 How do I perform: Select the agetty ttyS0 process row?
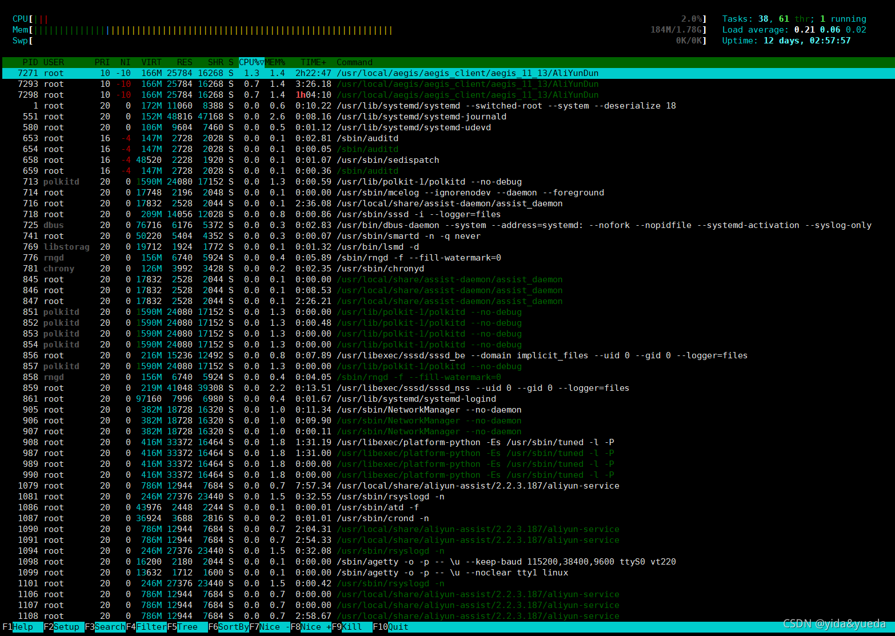click(x=447, y=562)
